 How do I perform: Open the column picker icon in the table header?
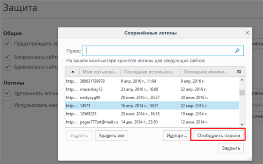coord(239,72)
